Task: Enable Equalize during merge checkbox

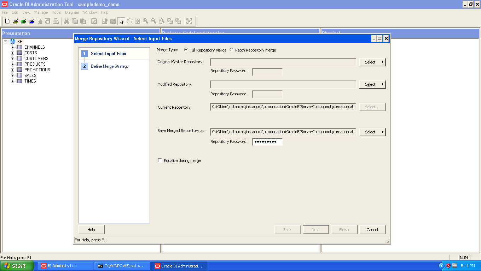Action: pos(160,161)
